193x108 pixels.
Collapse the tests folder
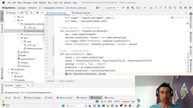(x=18, y=38)
